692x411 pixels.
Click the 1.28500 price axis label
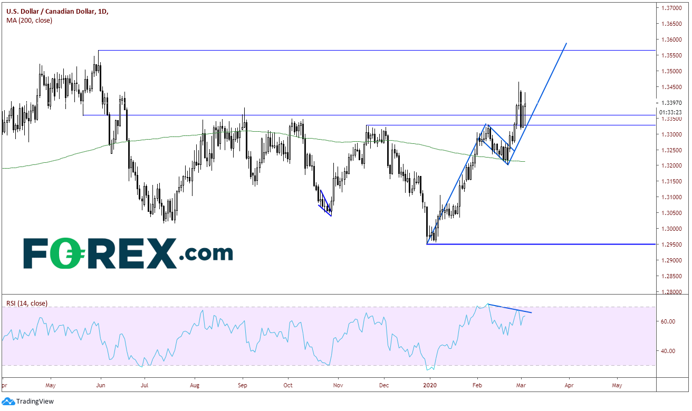point(672,276)
